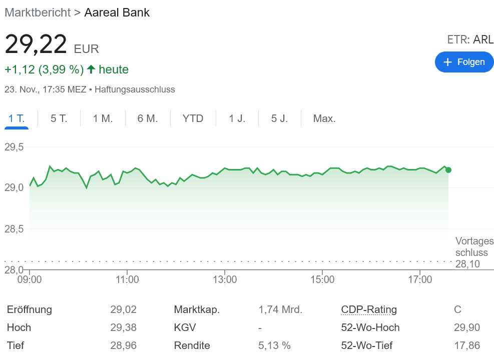The image size is (494, 359).
Task: Select the 5 J. chart range
Action: 279,118
